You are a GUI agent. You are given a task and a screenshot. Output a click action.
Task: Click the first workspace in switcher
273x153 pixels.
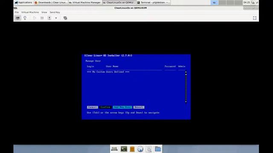point(214,3)
